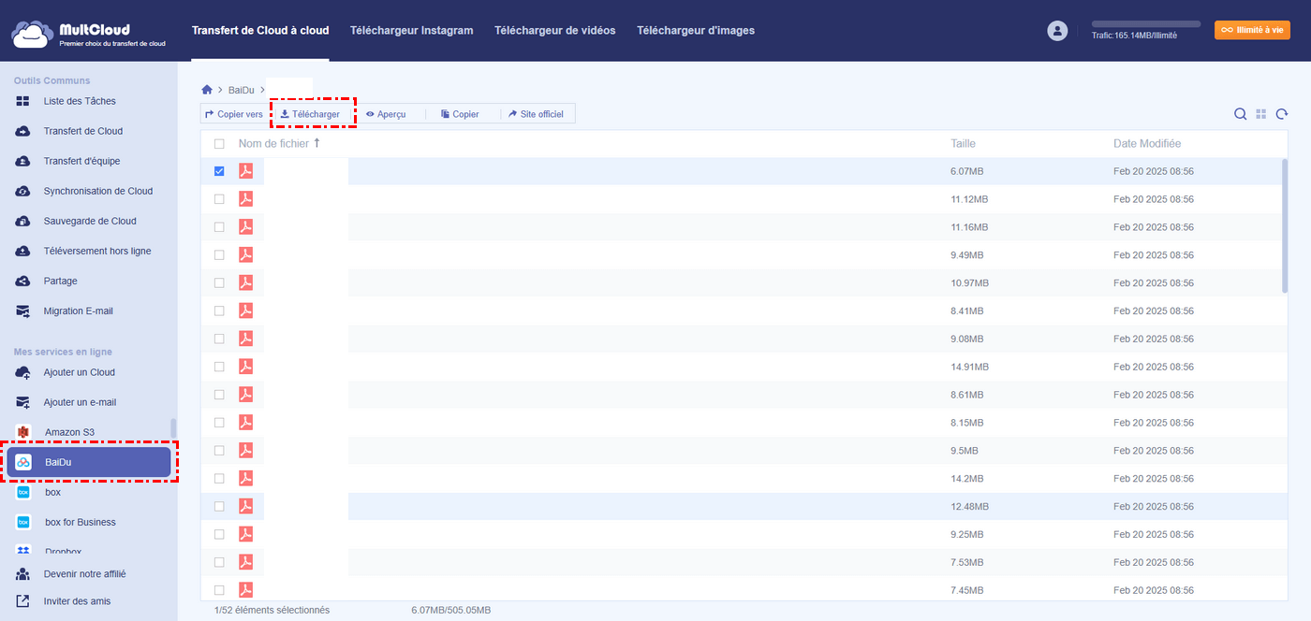Click the 9.25MB size cell

[x=966, y=534]
